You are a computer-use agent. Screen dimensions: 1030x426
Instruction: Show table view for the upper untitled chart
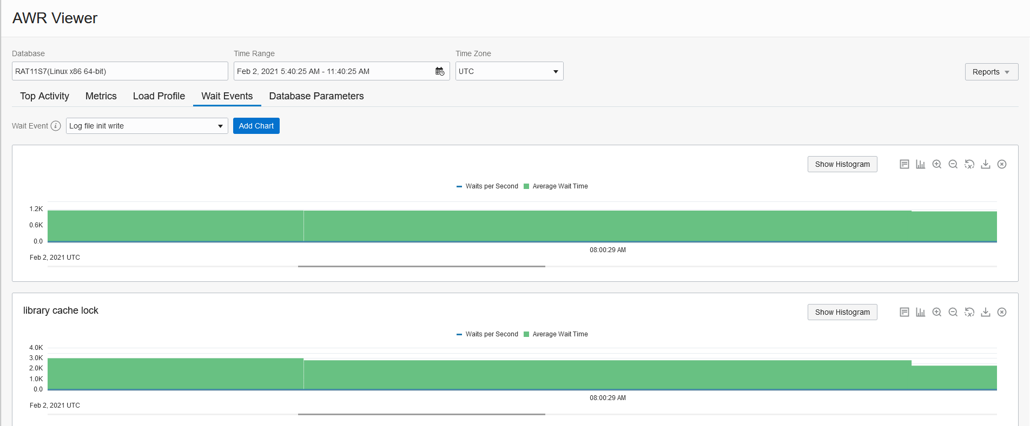pyautogui.click(x=904, y=164)
